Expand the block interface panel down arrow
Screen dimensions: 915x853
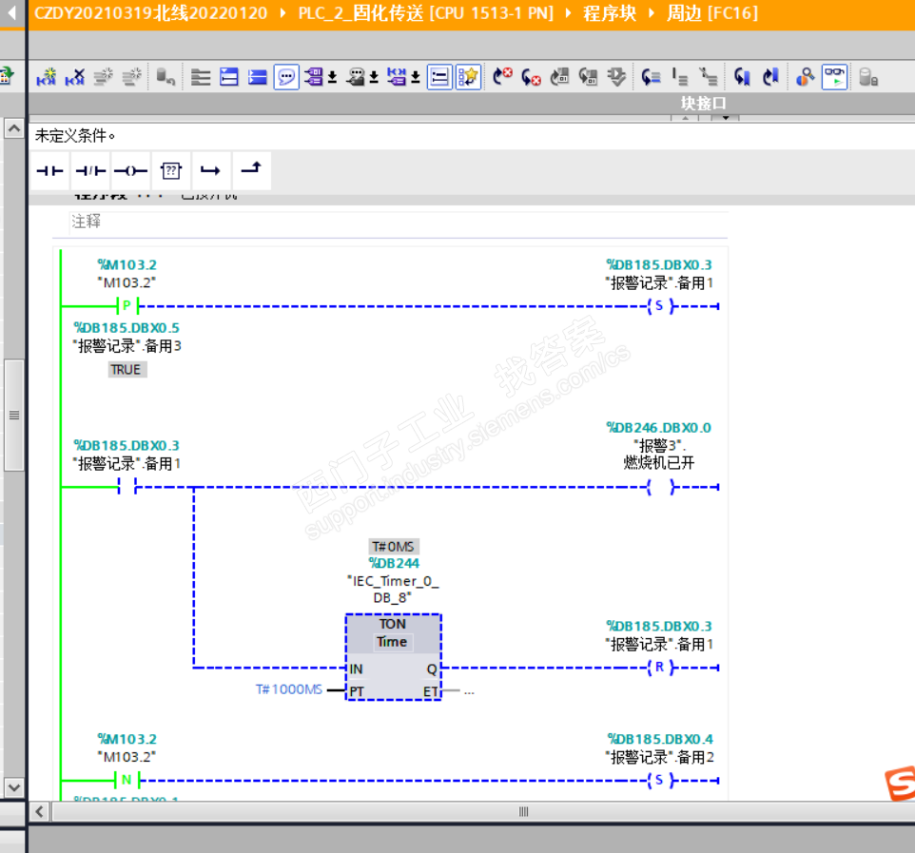click(726, 118)
